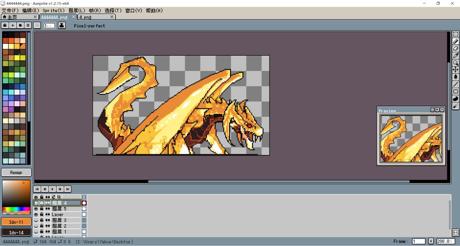Switch to the 4.png tab
Screen dimensions: 460x246
point(96,17)
